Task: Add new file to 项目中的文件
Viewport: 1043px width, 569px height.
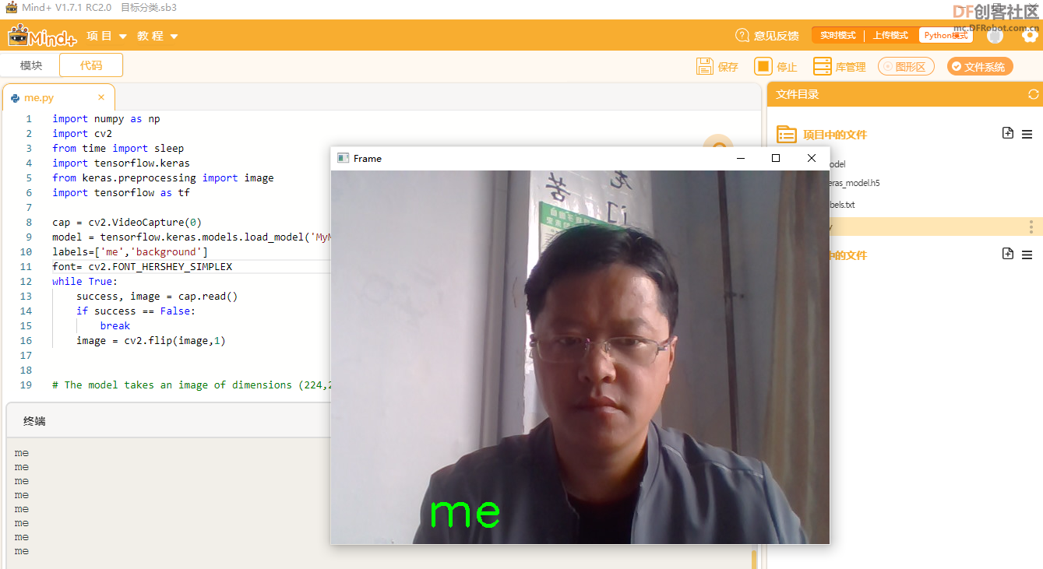Action: [1008, 134]
